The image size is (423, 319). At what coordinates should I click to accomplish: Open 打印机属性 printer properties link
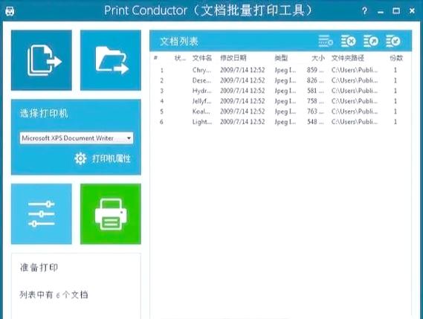(x=112, y=158)
